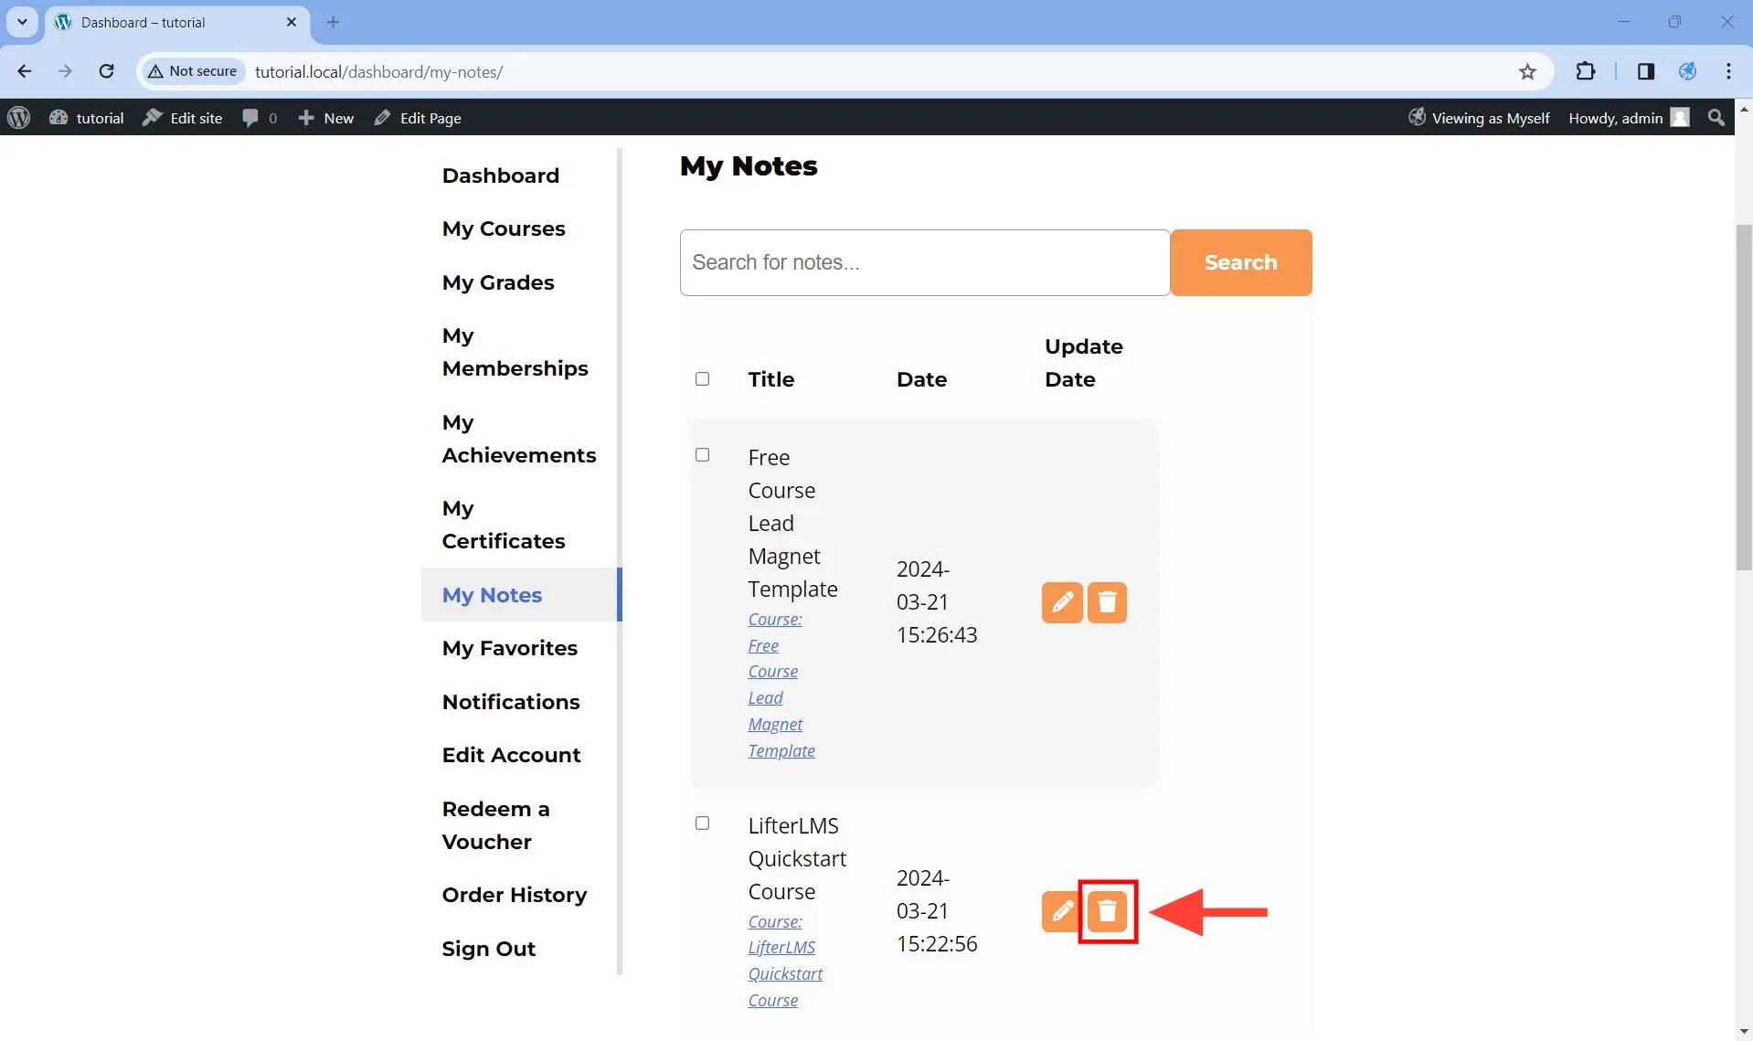Click the 2024-03-21 15:26:43 date cell
1753x1041 pixels.
click(937, 602)
